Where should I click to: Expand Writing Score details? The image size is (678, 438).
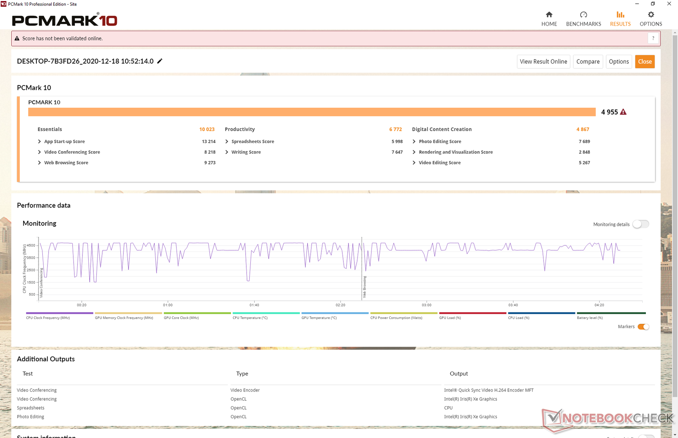[x=227, y=152]
